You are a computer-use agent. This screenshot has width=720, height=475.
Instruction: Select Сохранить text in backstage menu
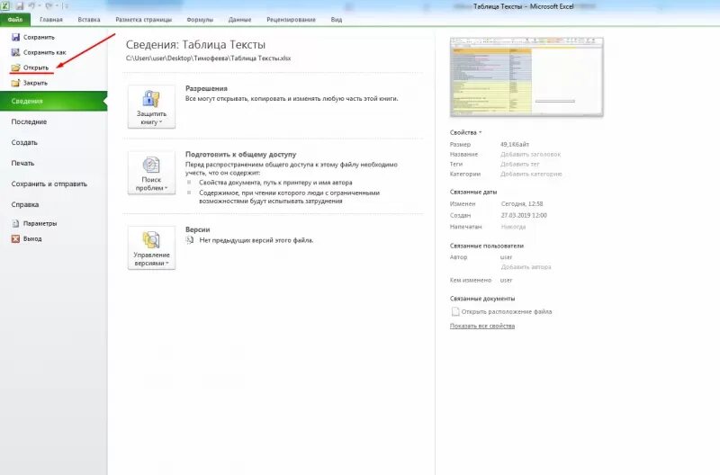(x=39, y=37)
